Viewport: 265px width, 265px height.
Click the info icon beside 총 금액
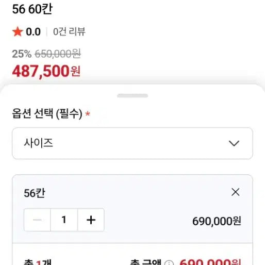(x=169, y=263)
